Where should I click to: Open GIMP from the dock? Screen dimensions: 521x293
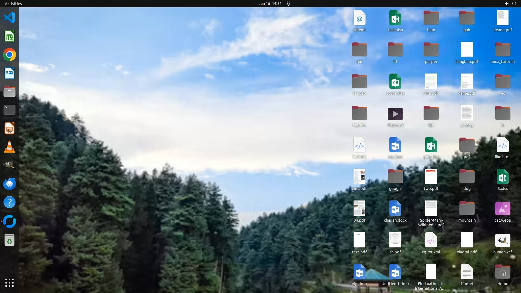pos(9,165)
